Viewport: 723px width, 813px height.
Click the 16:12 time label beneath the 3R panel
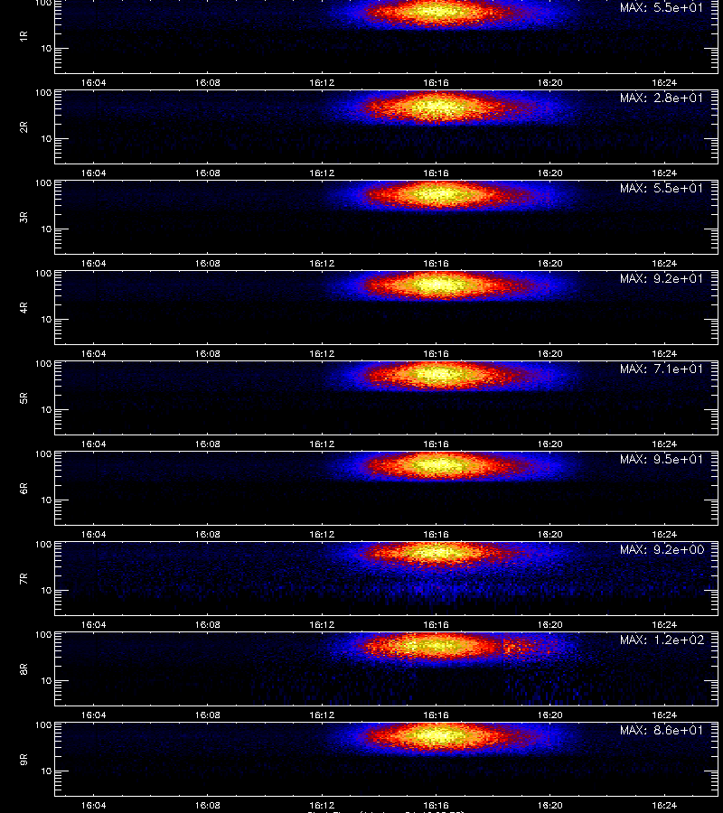322,264
